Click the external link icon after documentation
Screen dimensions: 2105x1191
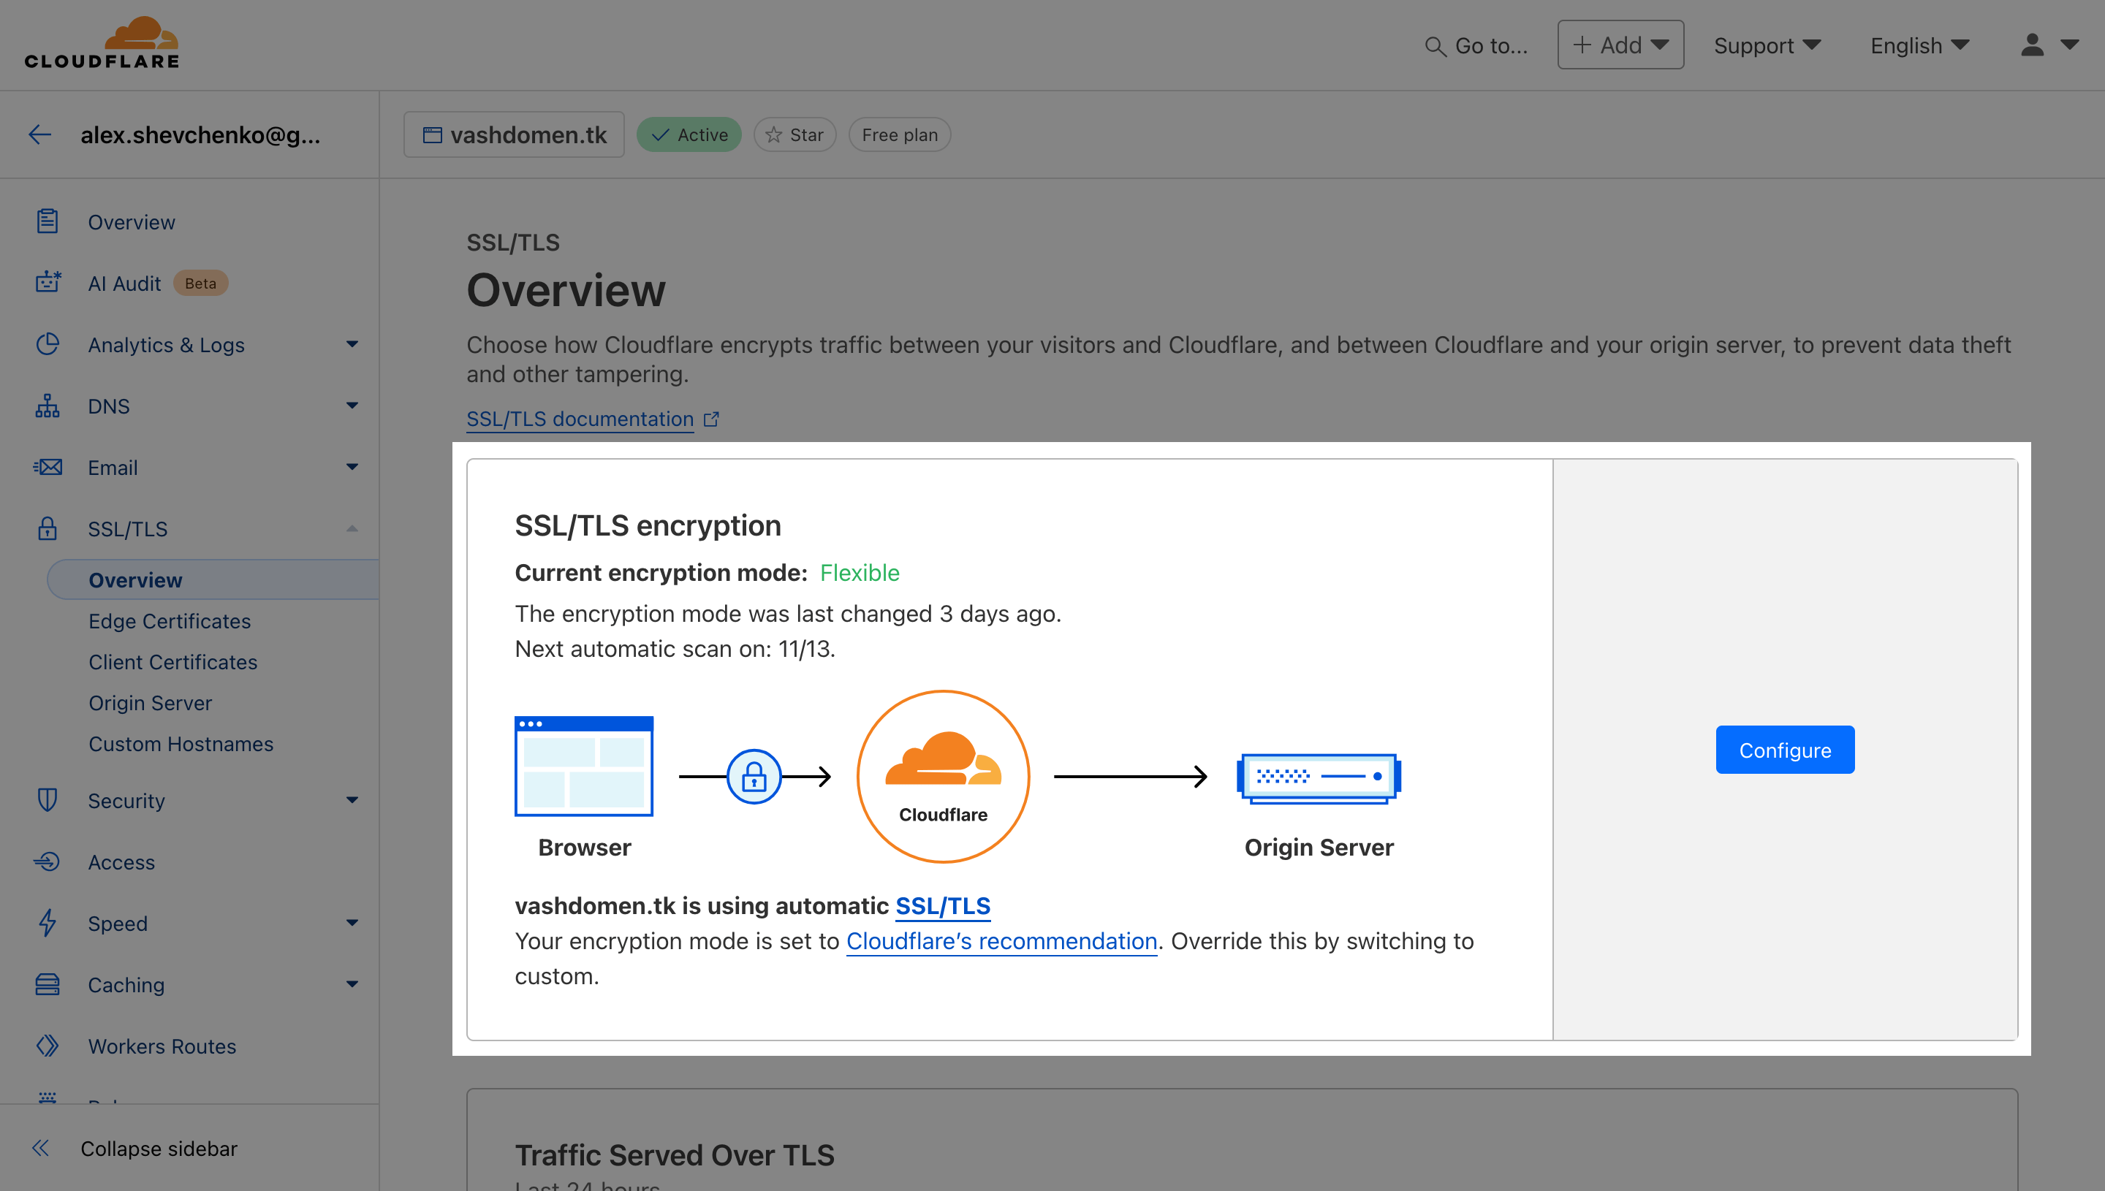712,419
